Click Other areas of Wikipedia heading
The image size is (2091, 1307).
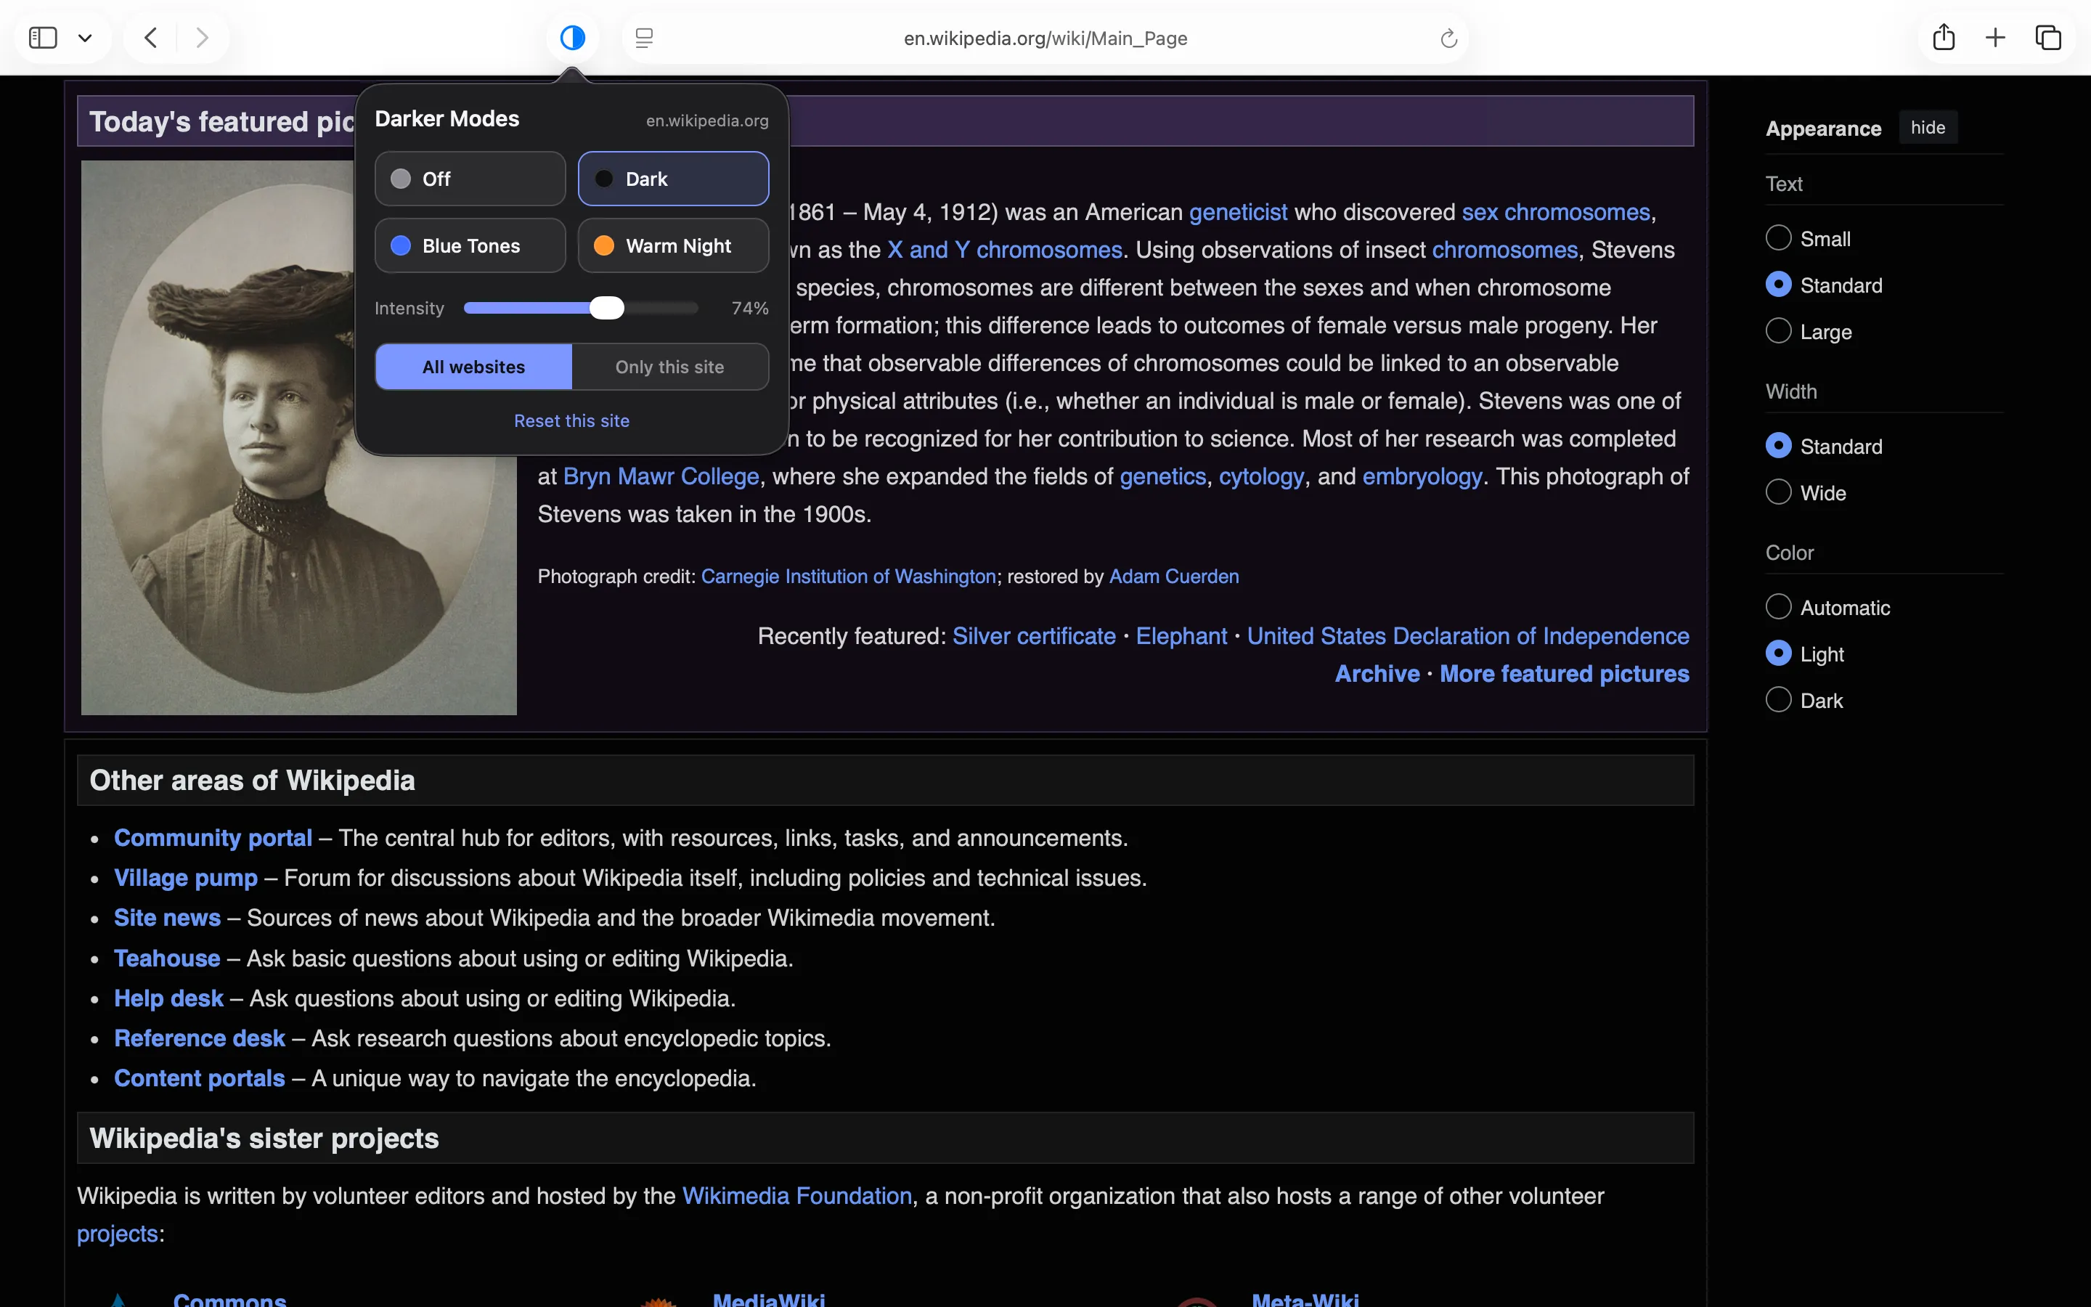click(x=253, y=781)
